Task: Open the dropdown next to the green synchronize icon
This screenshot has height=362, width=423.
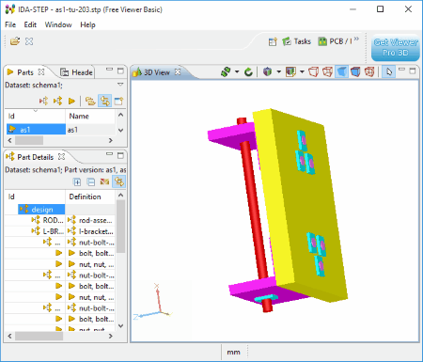Action: click(237, 72)
